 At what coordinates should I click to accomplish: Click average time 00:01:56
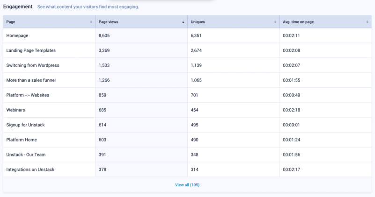coord(291,155)
